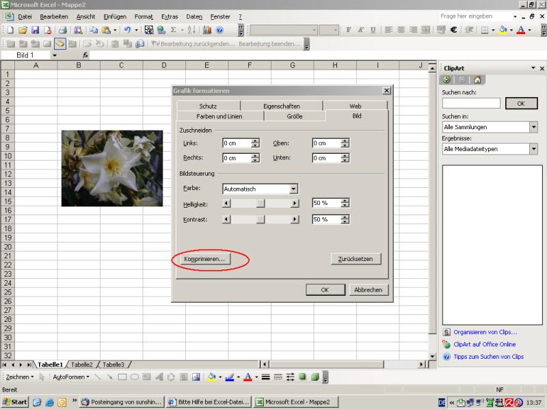The height and width of the screenshot is (410, 547).
Task: Switch to the Tabelle2 sheet tab
Action: coord(82,365)
